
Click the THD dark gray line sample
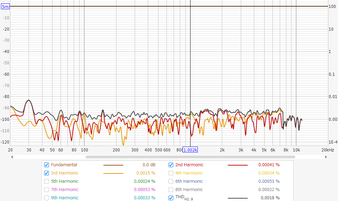pos(237,198)
